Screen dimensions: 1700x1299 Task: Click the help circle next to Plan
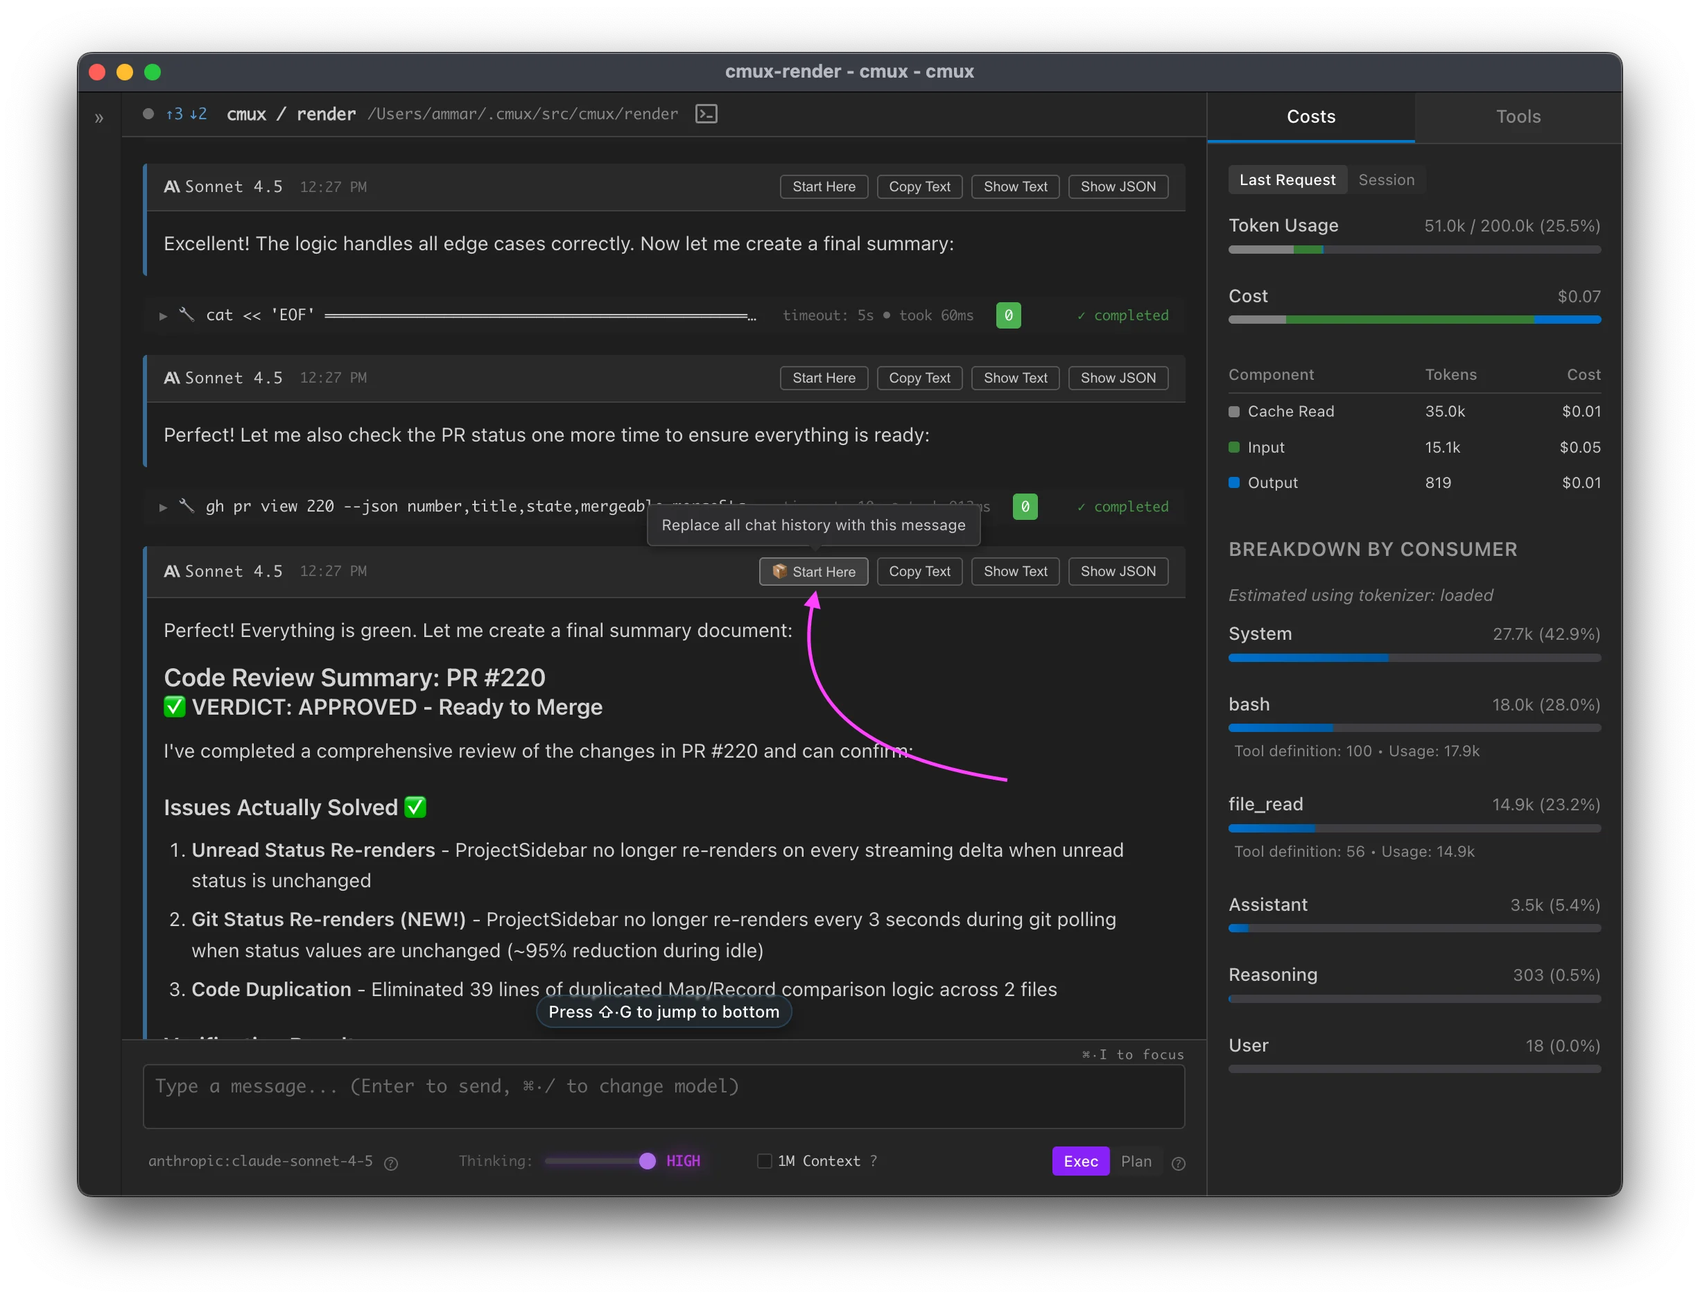pyautogui.click(x=1178, y=1164)
